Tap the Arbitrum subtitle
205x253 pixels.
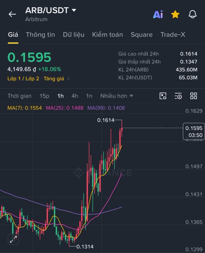tap(36, 19)
